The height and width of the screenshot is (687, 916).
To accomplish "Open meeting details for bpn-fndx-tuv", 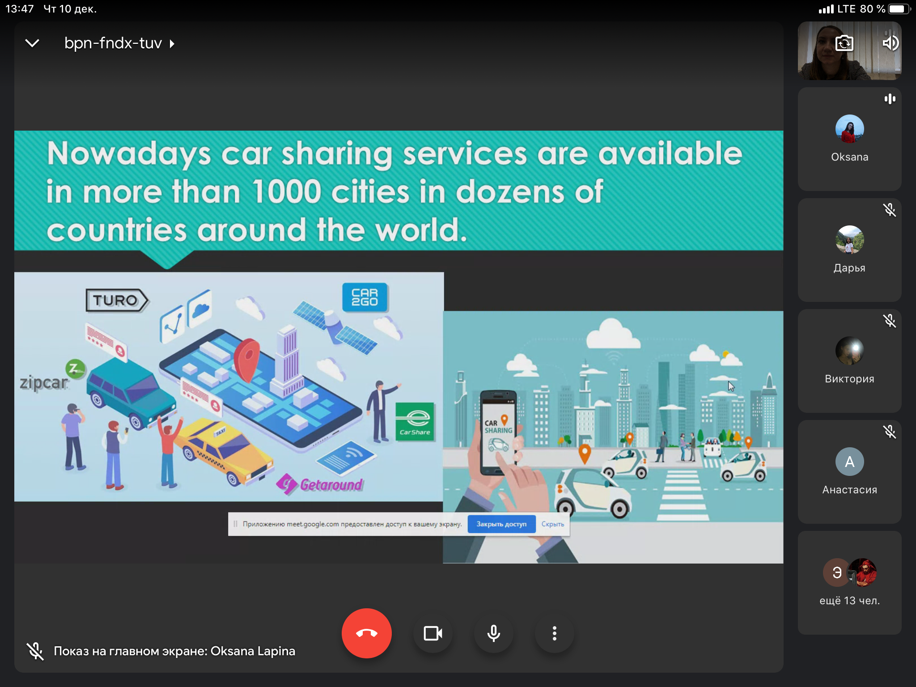I will point(119,43).
